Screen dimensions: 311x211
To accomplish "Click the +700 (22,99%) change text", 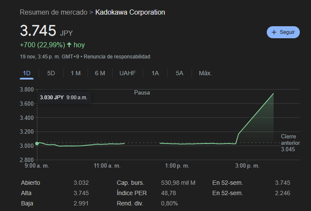I will click(43, 45).
